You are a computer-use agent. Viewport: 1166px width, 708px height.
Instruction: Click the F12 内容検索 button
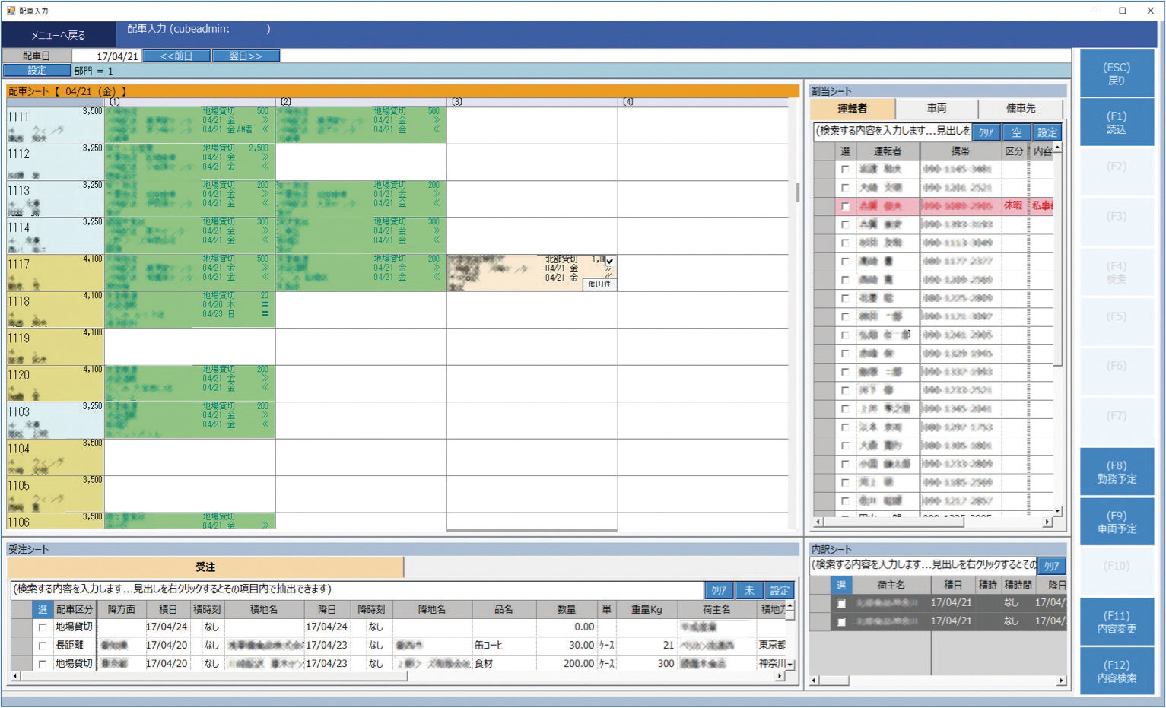point(1117,671)
